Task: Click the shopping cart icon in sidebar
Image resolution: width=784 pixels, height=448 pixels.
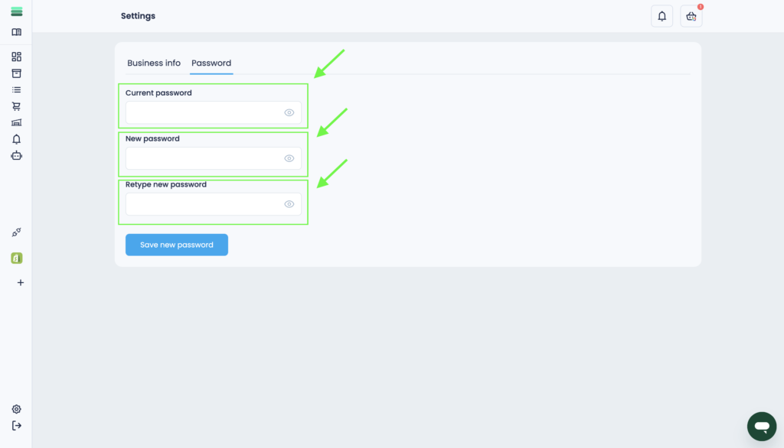Action: coord(16,106)
